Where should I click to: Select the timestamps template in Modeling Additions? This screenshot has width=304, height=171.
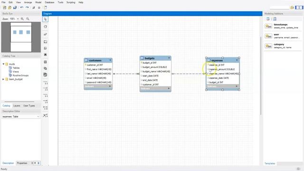coord(283,26)
